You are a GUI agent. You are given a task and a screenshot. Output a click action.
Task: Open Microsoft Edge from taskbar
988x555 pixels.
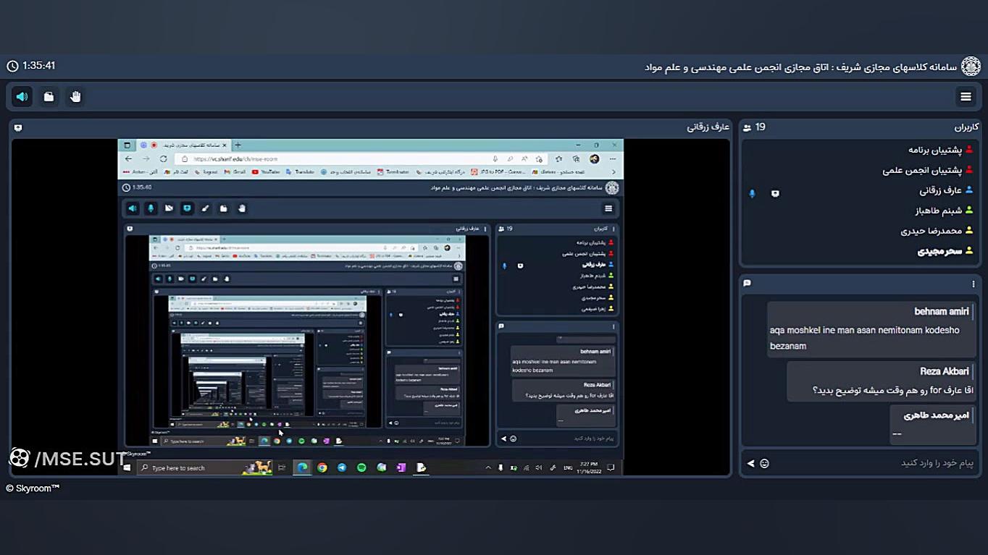pyautogui.click(x=303, y=467)
